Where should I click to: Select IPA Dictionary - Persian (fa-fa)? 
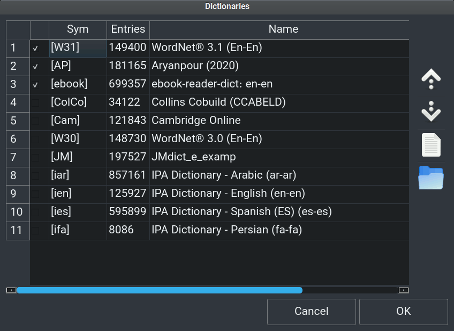[279, 231]
